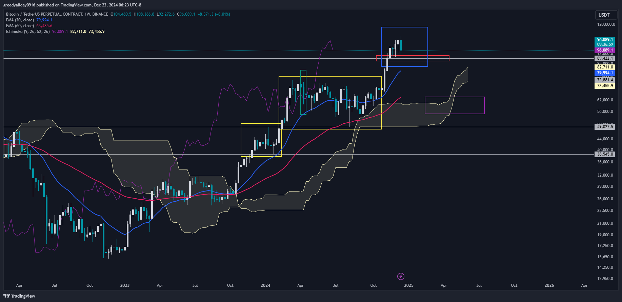Select the EMA (60, close) legend

coord(20,26)
